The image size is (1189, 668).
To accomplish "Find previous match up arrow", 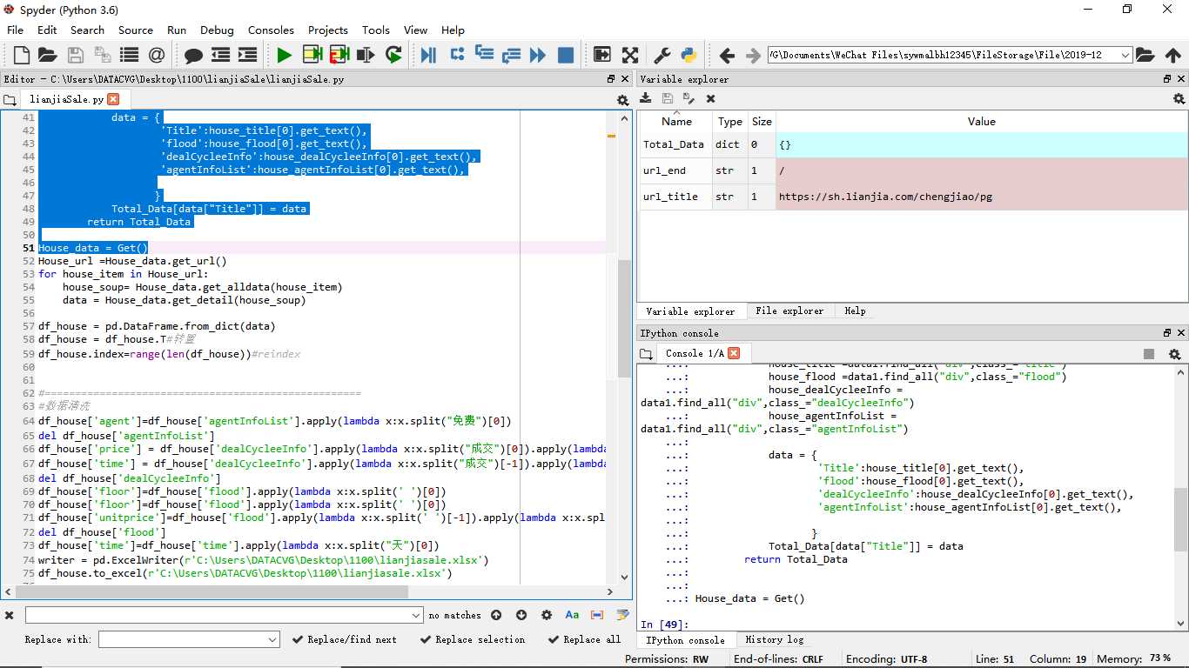I will click(496, 615).
